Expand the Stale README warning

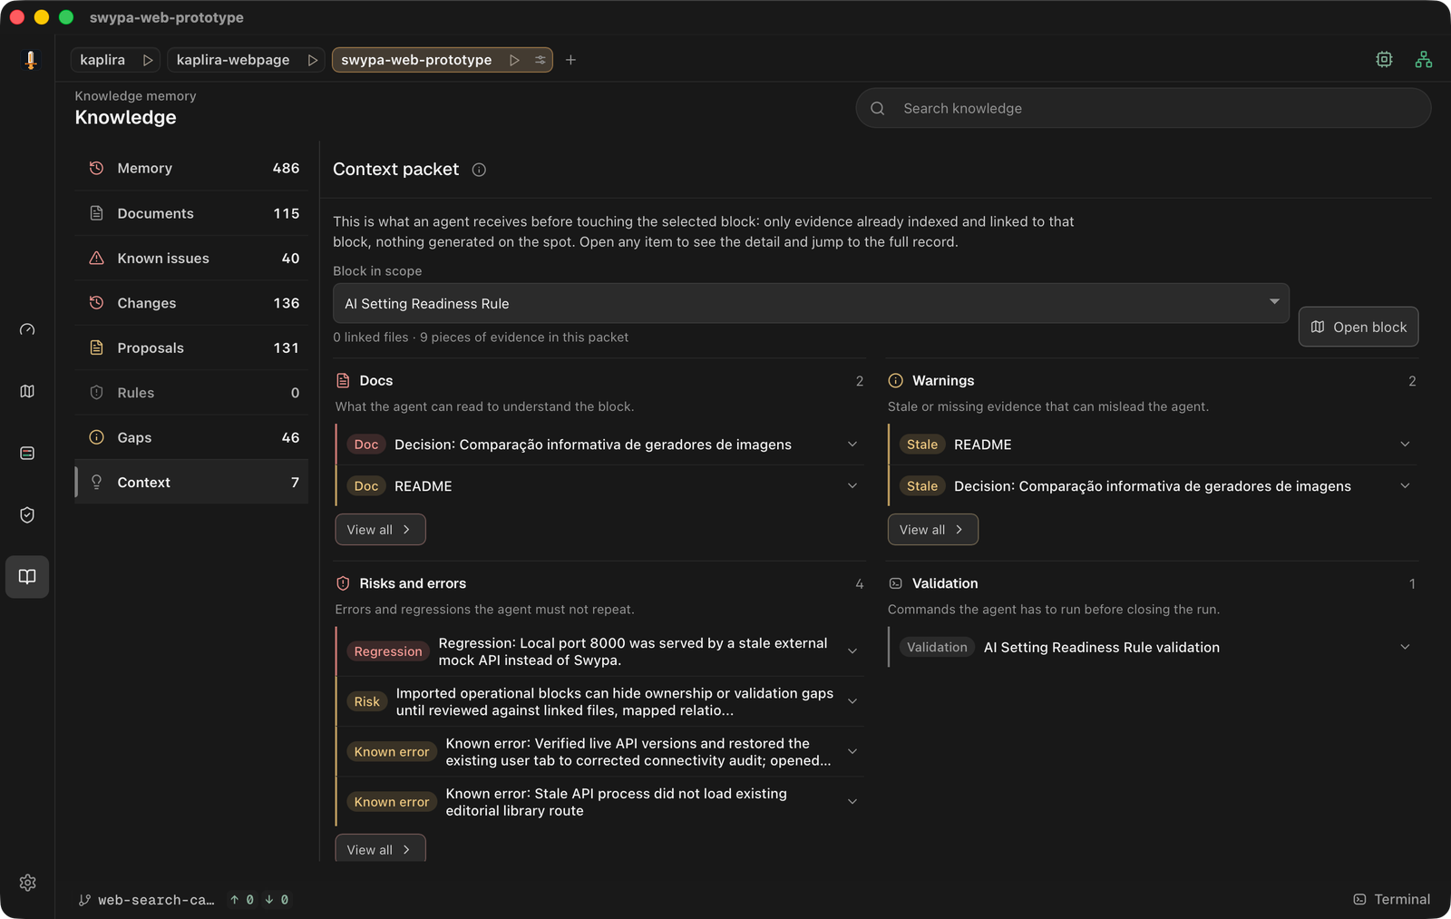[x=1153, y=445]
